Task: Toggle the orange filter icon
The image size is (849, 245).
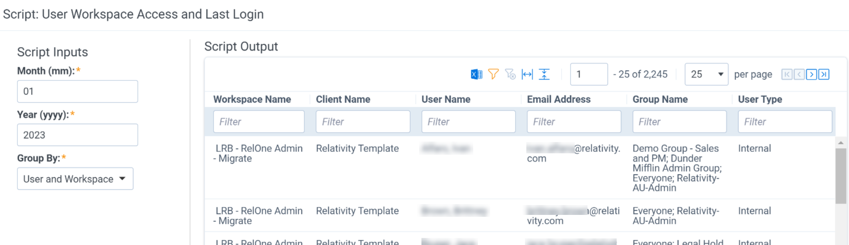Action: [x=493, y=74]
